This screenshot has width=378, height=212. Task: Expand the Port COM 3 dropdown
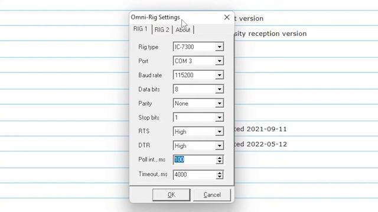tap(219, 61)
